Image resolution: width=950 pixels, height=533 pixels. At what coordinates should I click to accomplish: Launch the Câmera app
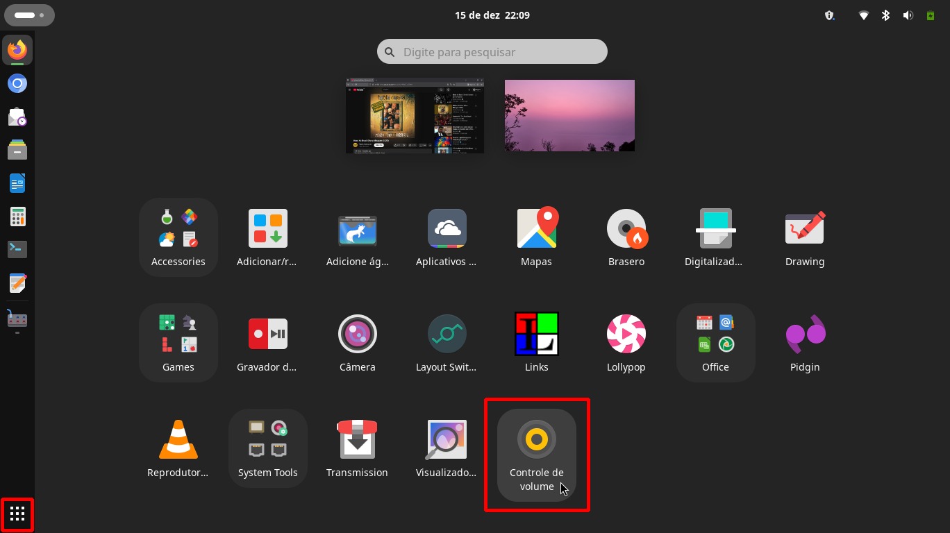point(357,335)
